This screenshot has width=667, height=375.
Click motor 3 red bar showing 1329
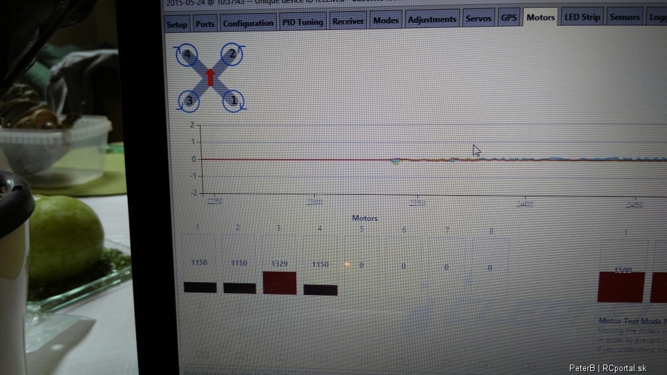(x=279, y=283)
